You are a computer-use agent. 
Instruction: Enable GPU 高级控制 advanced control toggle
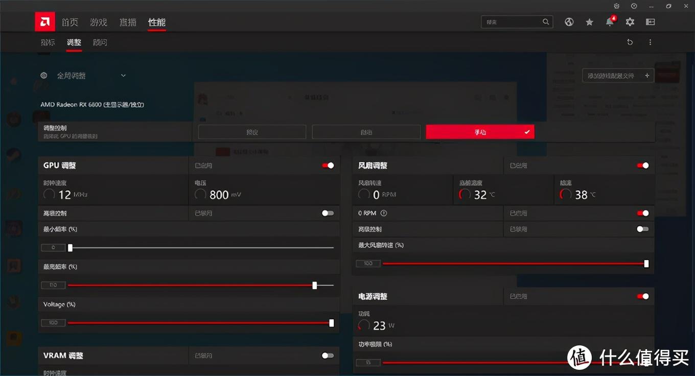coord(328,213)
